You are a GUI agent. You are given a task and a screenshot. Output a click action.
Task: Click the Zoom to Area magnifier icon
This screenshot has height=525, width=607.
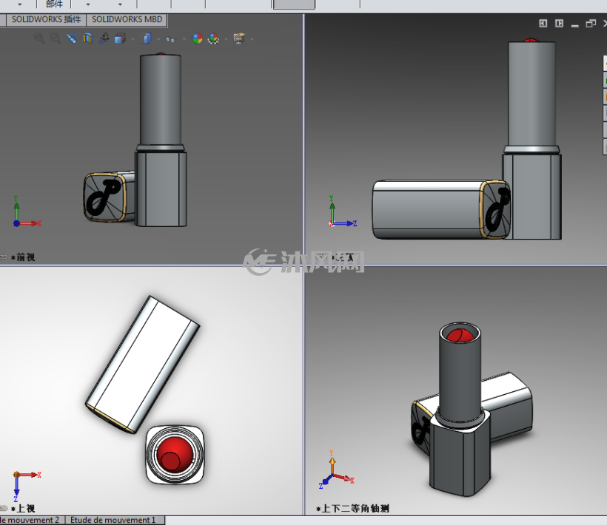[x=56, y=38]
